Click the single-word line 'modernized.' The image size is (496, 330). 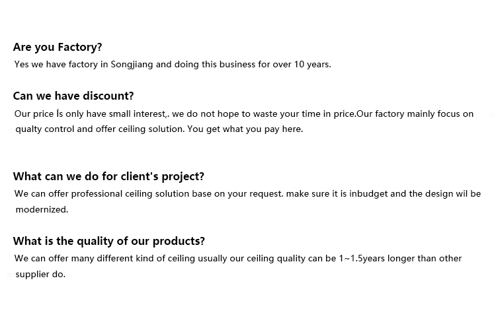pos(42,209)
